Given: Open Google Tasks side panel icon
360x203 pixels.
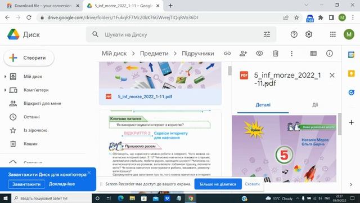Looking at the screenshot, I should point(351,92).
